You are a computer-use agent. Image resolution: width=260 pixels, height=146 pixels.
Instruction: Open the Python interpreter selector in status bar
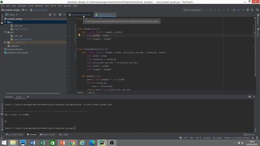coord(237,138)
